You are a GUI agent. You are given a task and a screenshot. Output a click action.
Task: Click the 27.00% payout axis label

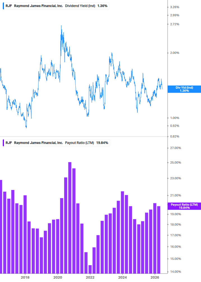(175, 148)
